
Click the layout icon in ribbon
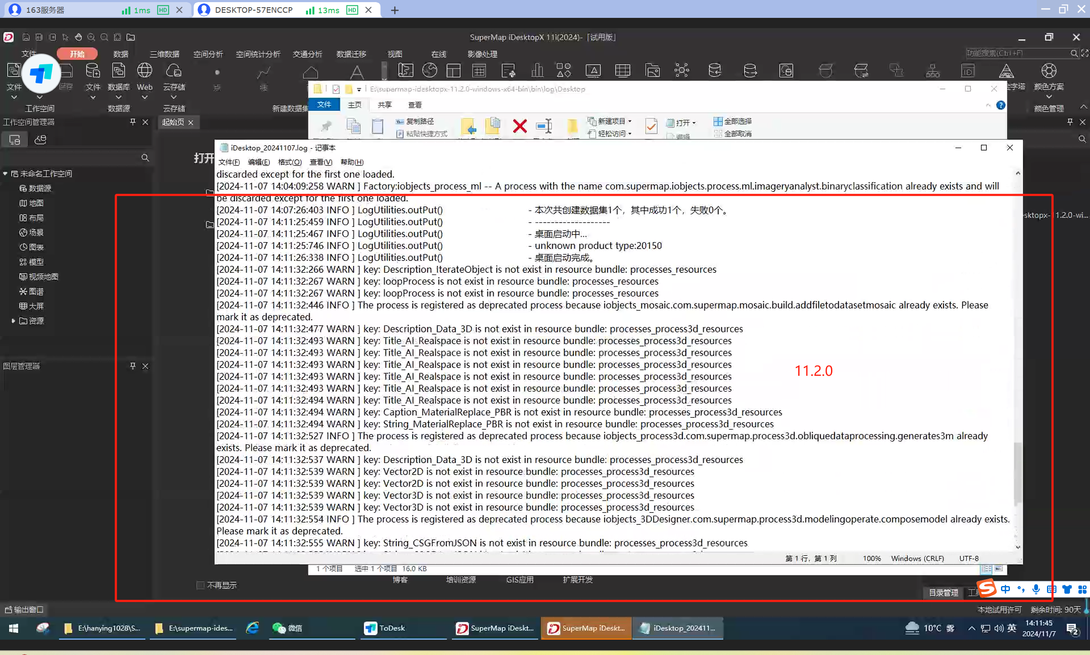pyautogui.click(x=454, y=70)
